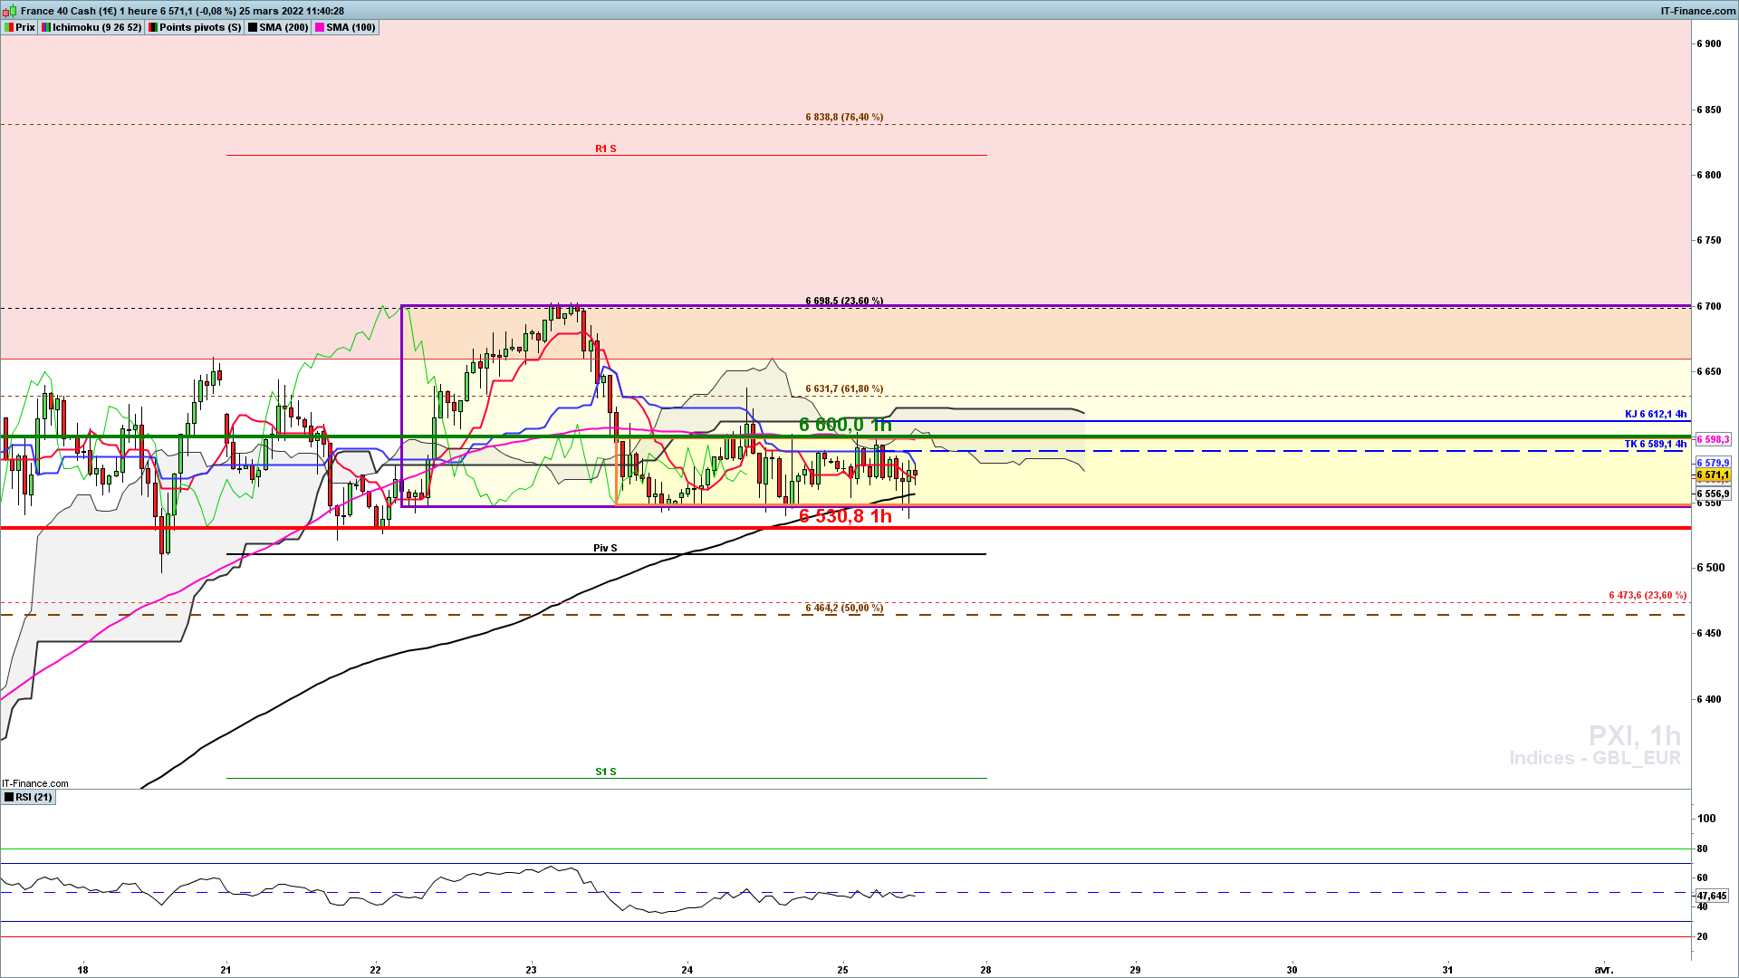This screenshot has width=1739, height=978.
Task: Click the Ichimoku multicolor icon
Action: tap(46, 27)
